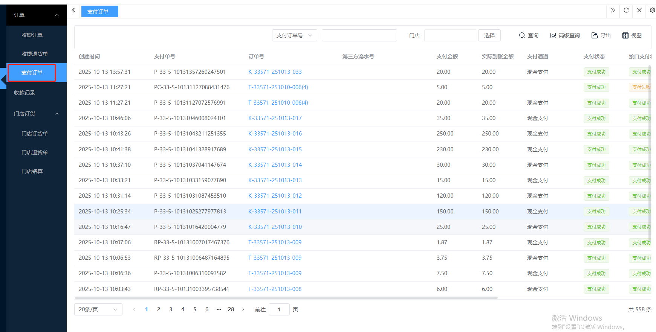The height and width of the screenshot is (332, 656).
Task: Click the query magnifier icon 查询
Action: (522, 35)
